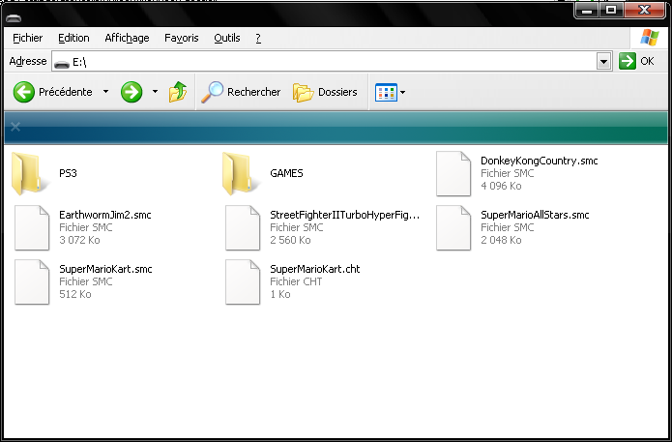Open the Back history dropdown arrow
The width and height of the screenshot is (672, 442).
104,93
